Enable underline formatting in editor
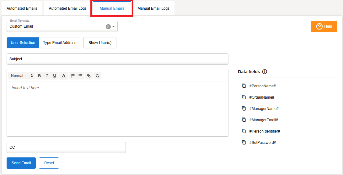This screenshot has height=175, width=343. click(55, 76)
